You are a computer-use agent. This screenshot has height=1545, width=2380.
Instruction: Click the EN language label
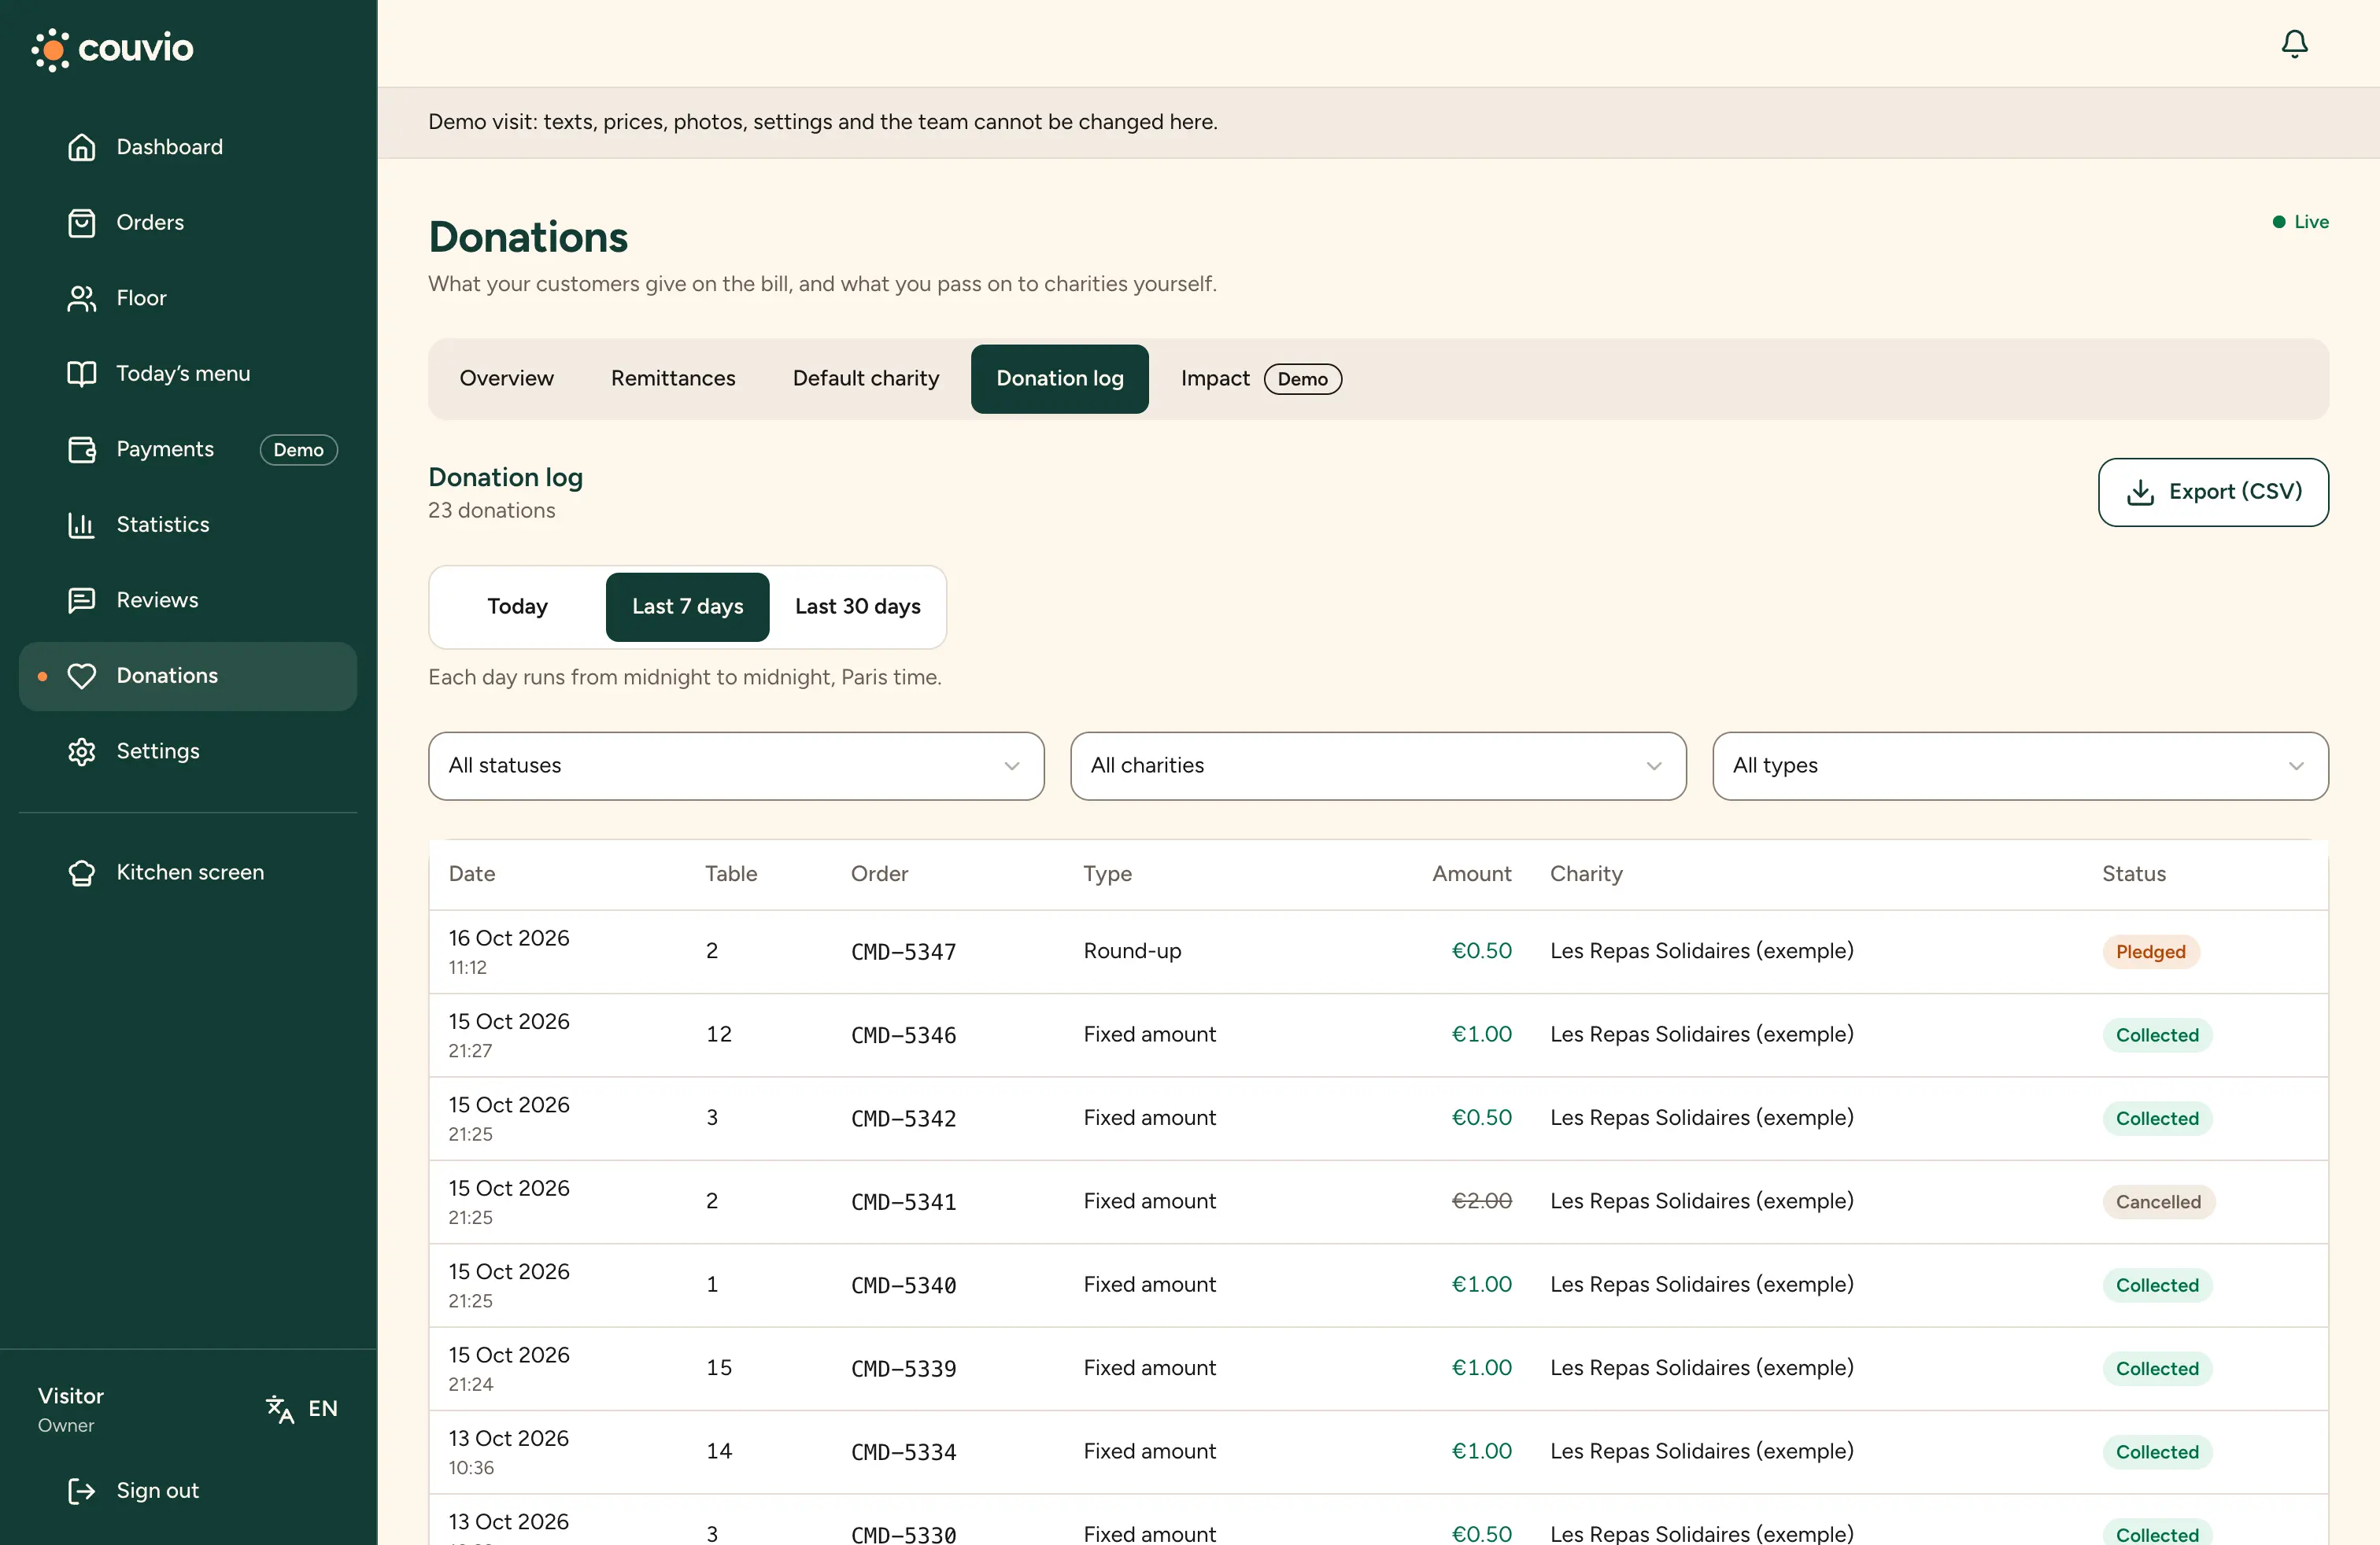[x=323, y=1409]
